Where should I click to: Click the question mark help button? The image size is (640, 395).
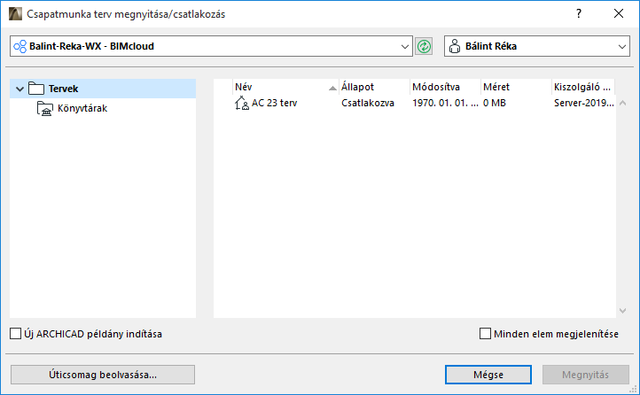point(579,14)
